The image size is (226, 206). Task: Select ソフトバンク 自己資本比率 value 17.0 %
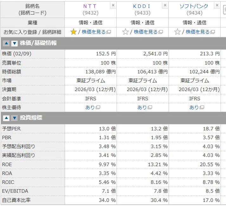click(211, 200)
